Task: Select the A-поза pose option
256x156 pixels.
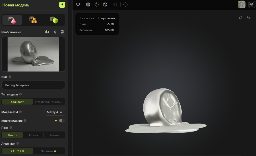Action: coord(33,135)
